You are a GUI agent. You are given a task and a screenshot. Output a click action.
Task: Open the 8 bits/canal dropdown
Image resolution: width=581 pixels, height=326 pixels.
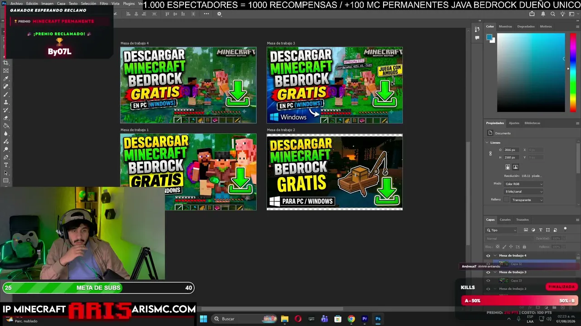(524, 192)
